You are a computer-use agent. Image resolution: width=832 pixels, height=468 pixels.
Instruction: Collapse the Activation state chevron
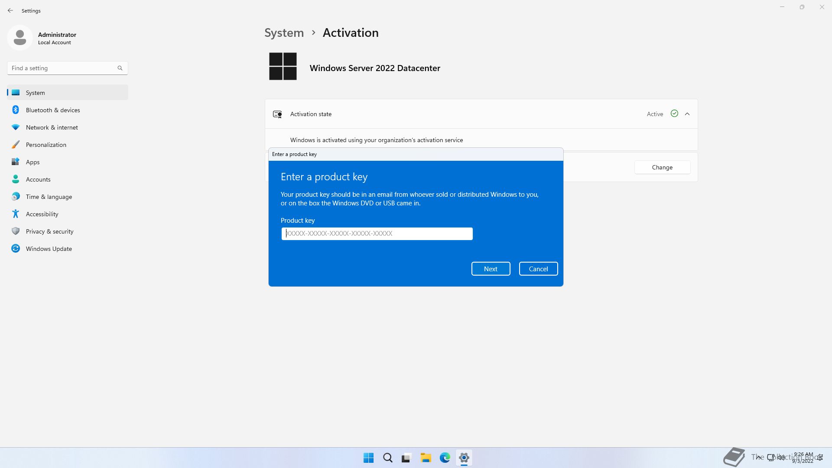point(687,114)
